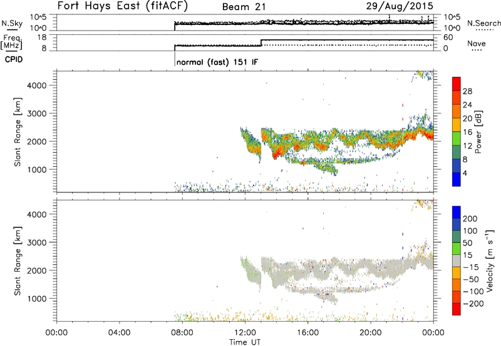
Task: Click the 'Velocity [m s-1]' color bar label
Action: tap(489, 260)
